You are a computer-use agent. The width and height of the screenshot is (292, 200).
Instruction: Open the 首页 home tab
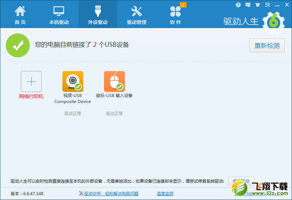(x=20, y=15)
